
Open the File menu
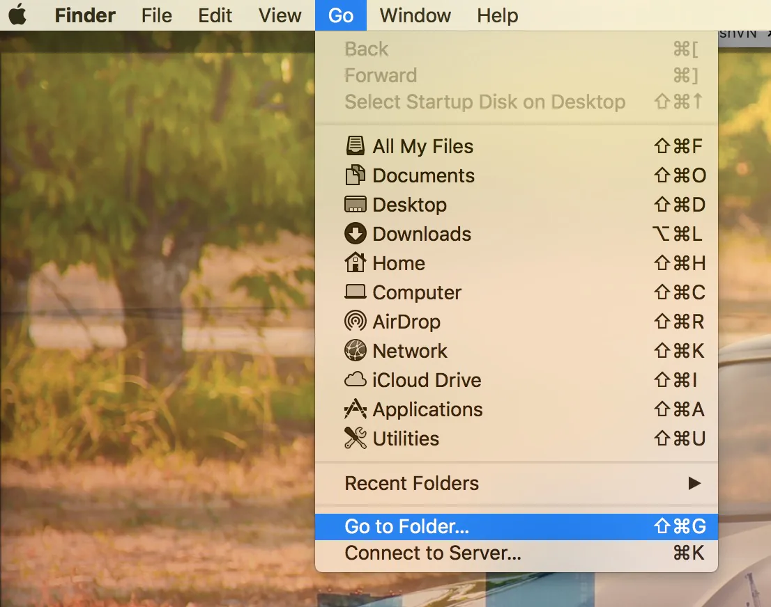(157, 15)
